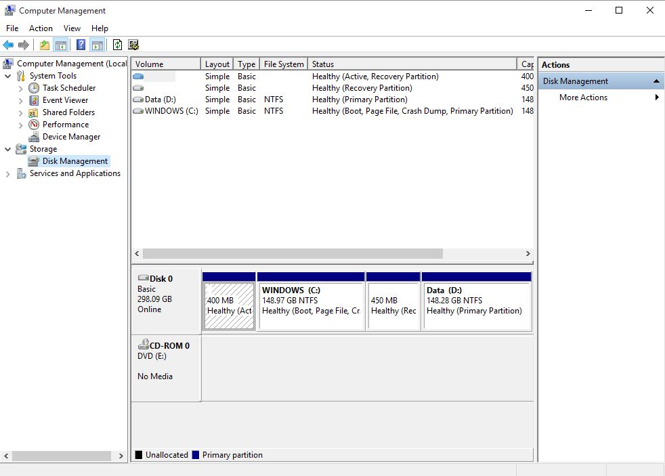Viewport: 665px width, 476px height.
Task: Click the Performance monitor icon
Action: tap(34, 125)
